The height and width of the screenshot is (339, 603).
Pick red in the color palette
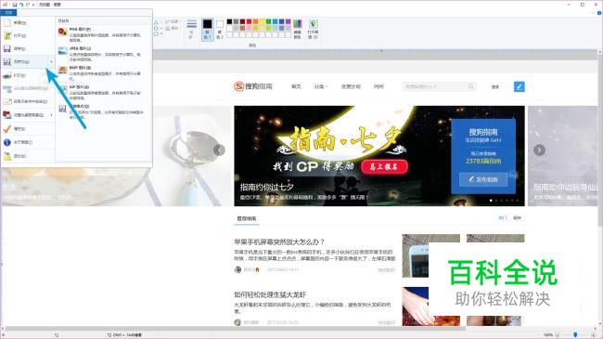coord(250,22)
